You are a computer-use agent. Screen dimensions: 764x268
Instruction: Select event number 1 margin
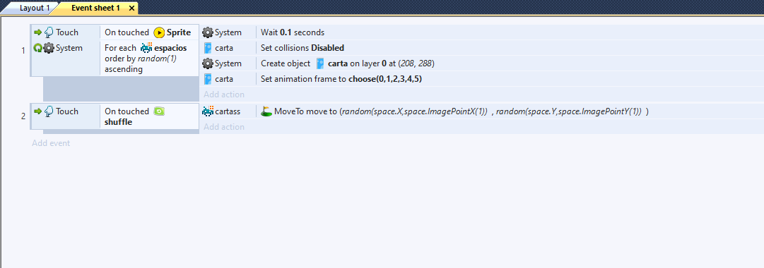click(23, 51)
